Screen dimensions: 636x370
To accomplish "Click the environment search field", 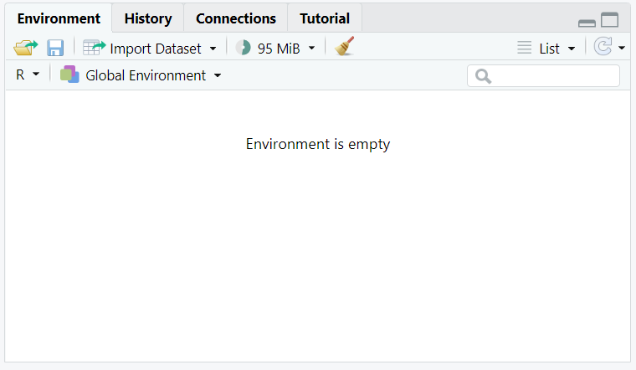I will click(x=543, y=76).
